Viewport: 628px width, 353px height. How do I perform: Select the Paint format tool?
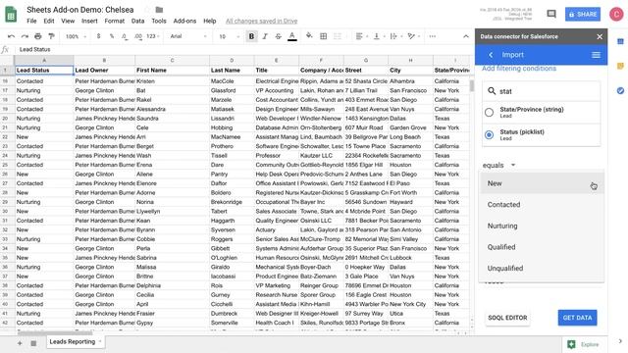point(51,36)
